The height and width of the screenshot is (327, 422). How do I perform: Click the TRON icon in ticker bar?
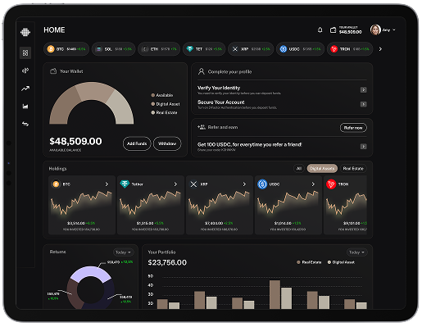[x=334, y=49]
